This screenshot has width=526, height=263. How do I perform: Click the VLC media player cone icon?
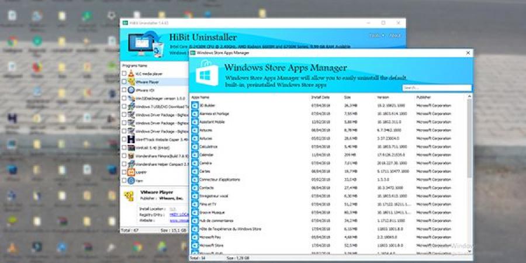click(131, 74)
